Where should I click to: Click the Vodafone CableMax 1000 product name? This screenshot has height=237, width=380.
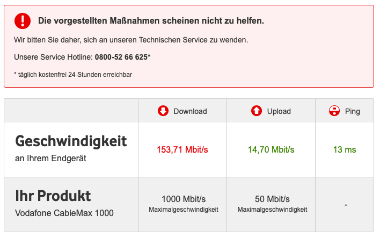(x=64, y=213)
